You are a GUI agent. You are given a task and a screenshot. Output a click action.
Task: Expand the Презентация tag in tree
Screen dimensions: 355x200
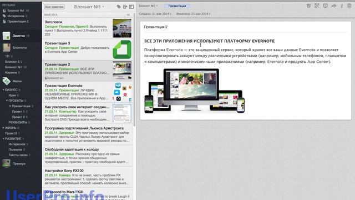coord(10,106)
